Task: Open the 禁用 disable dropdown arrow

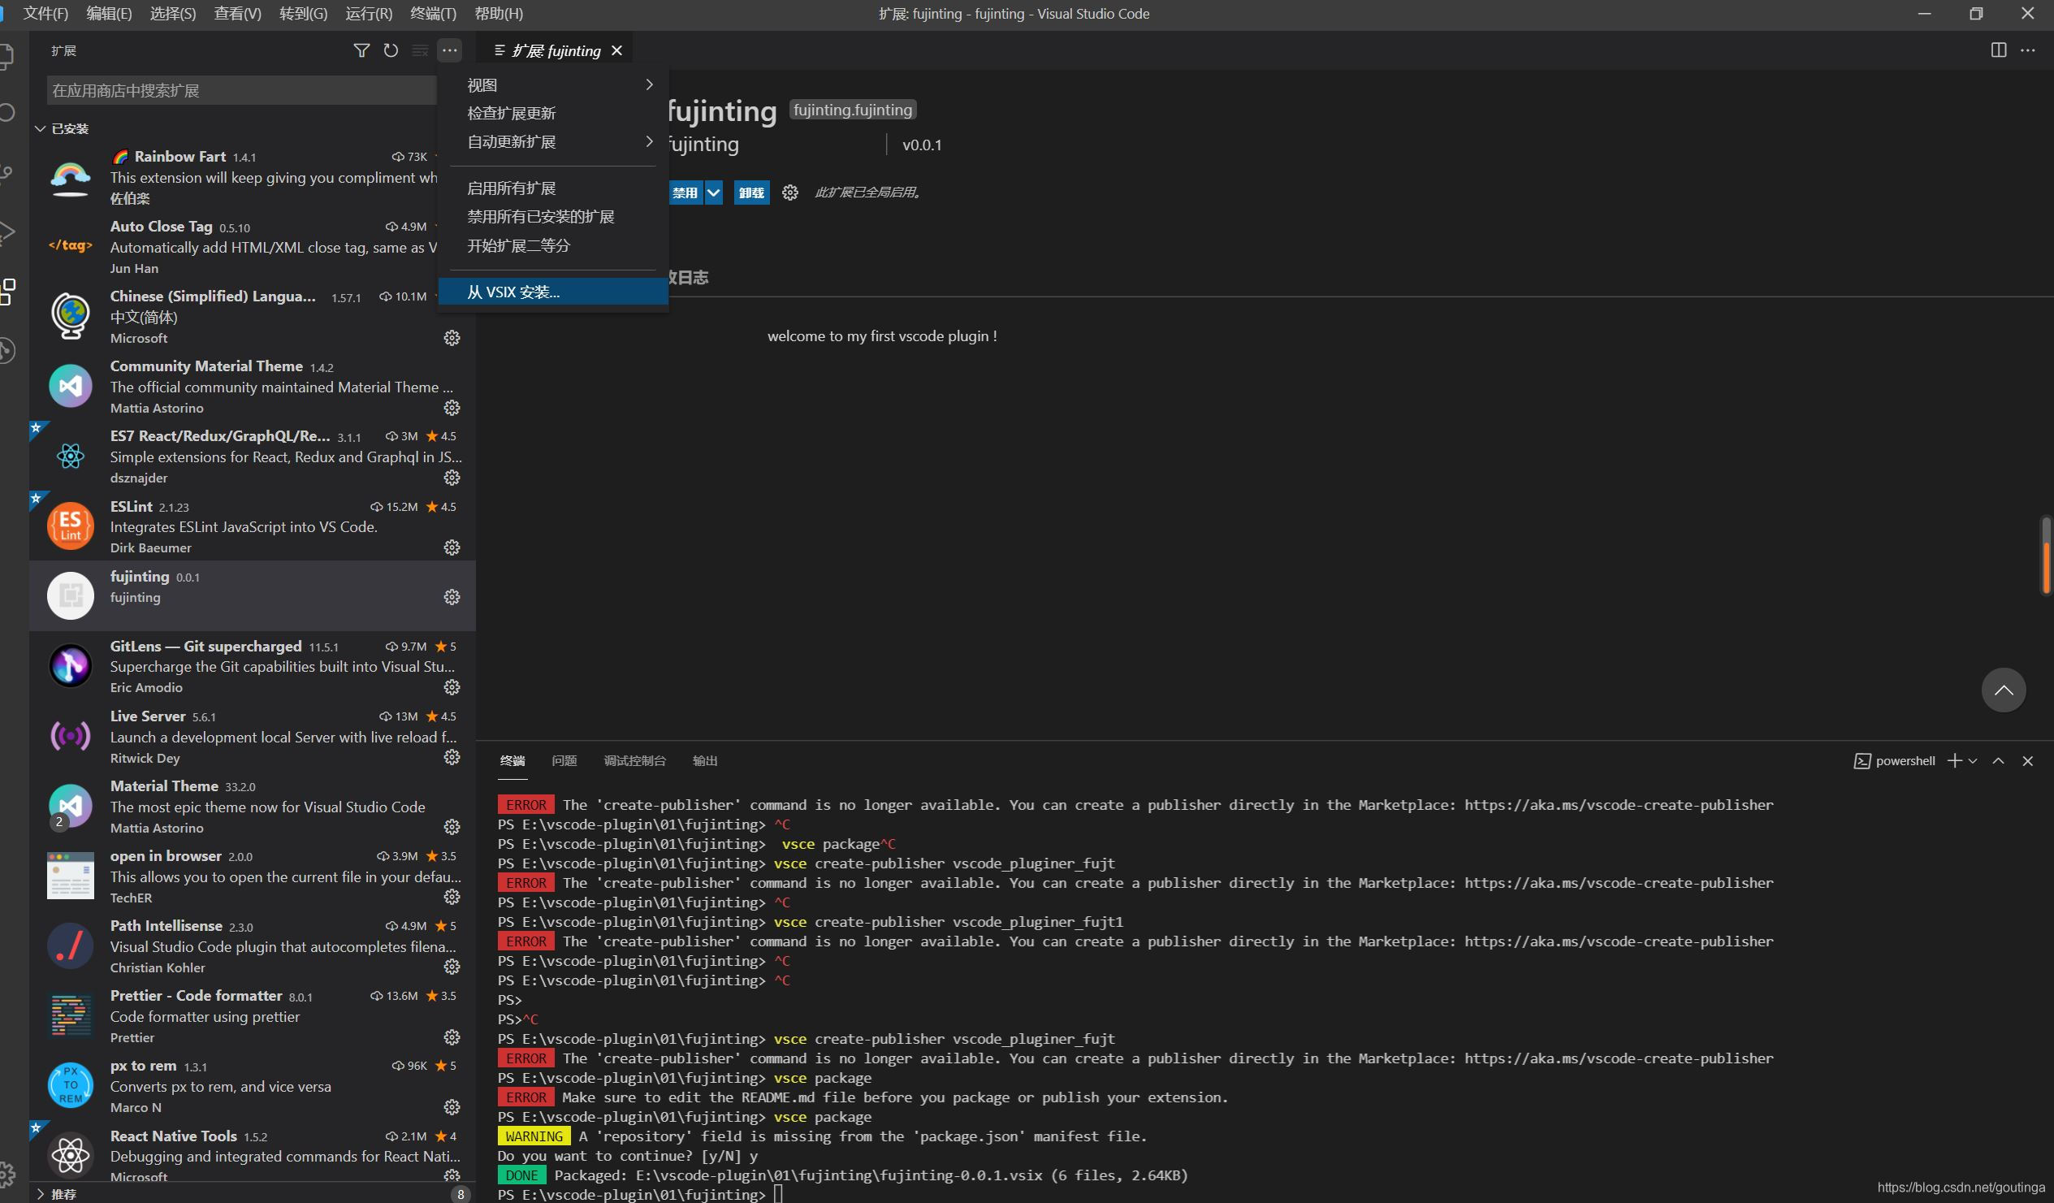Action: point(713,193)
